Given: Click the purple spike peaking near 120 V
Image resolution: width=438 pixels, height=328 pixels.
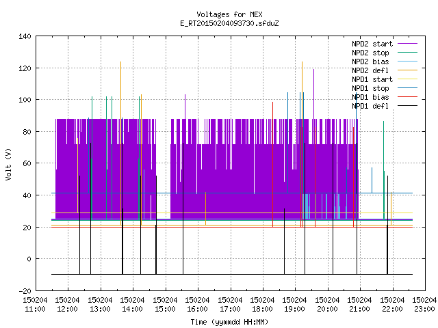Looking at the screenshot, I should 313,94.
